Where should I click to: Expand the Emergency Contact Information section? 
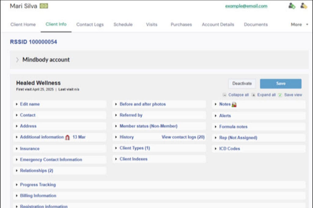[51, 160]
